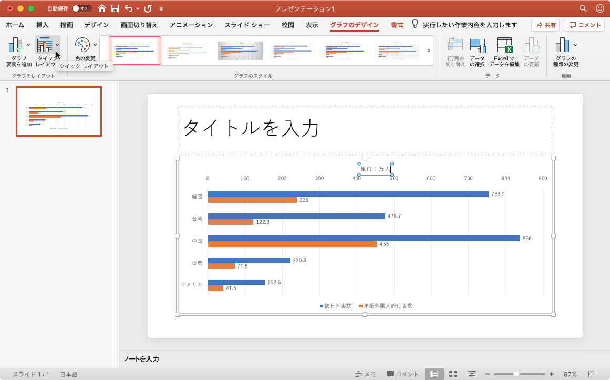Click the Change Colors palette icon
The height and width of the screenshot is (380, 610).
coord(82,45)
